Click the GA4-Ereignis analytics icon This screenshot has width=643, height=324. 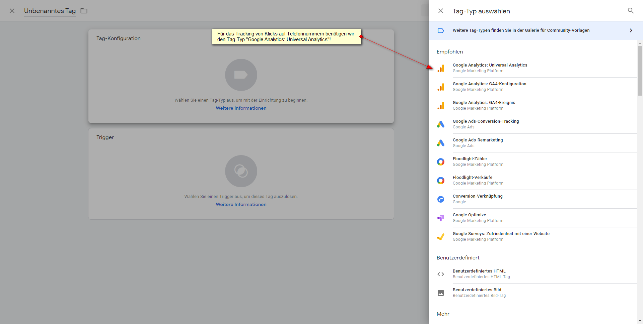441,106
